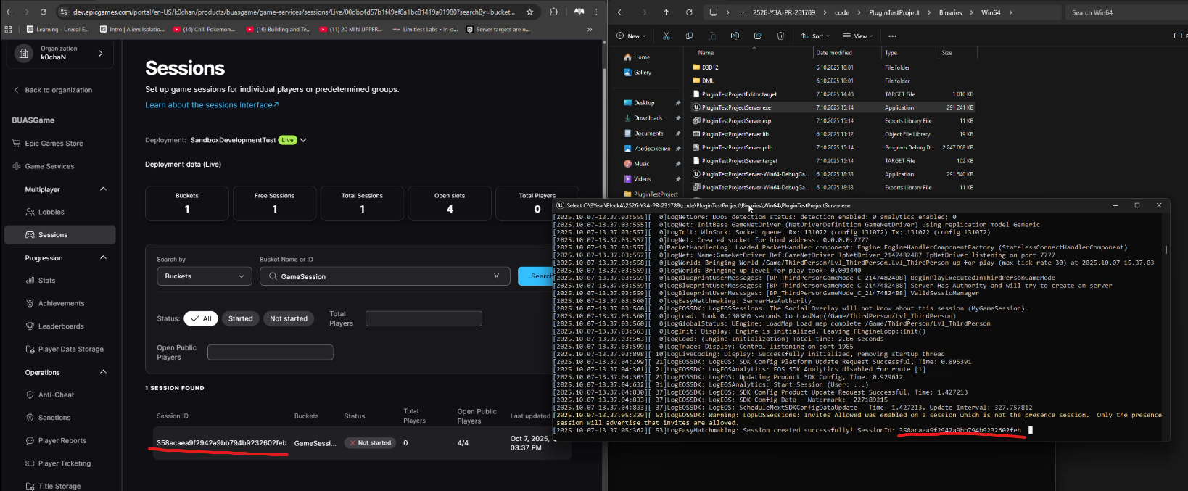Click the console window vertical scrollbar
The image size is (1188, 491).
pyautogui.click(x=1166, y=250)
